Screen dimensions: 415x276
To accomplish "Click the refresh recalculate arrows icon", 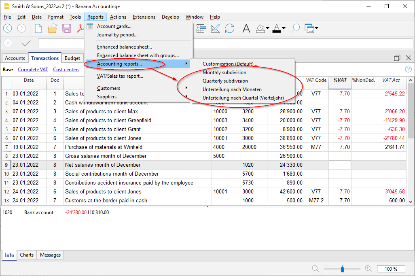I will 230,28.
